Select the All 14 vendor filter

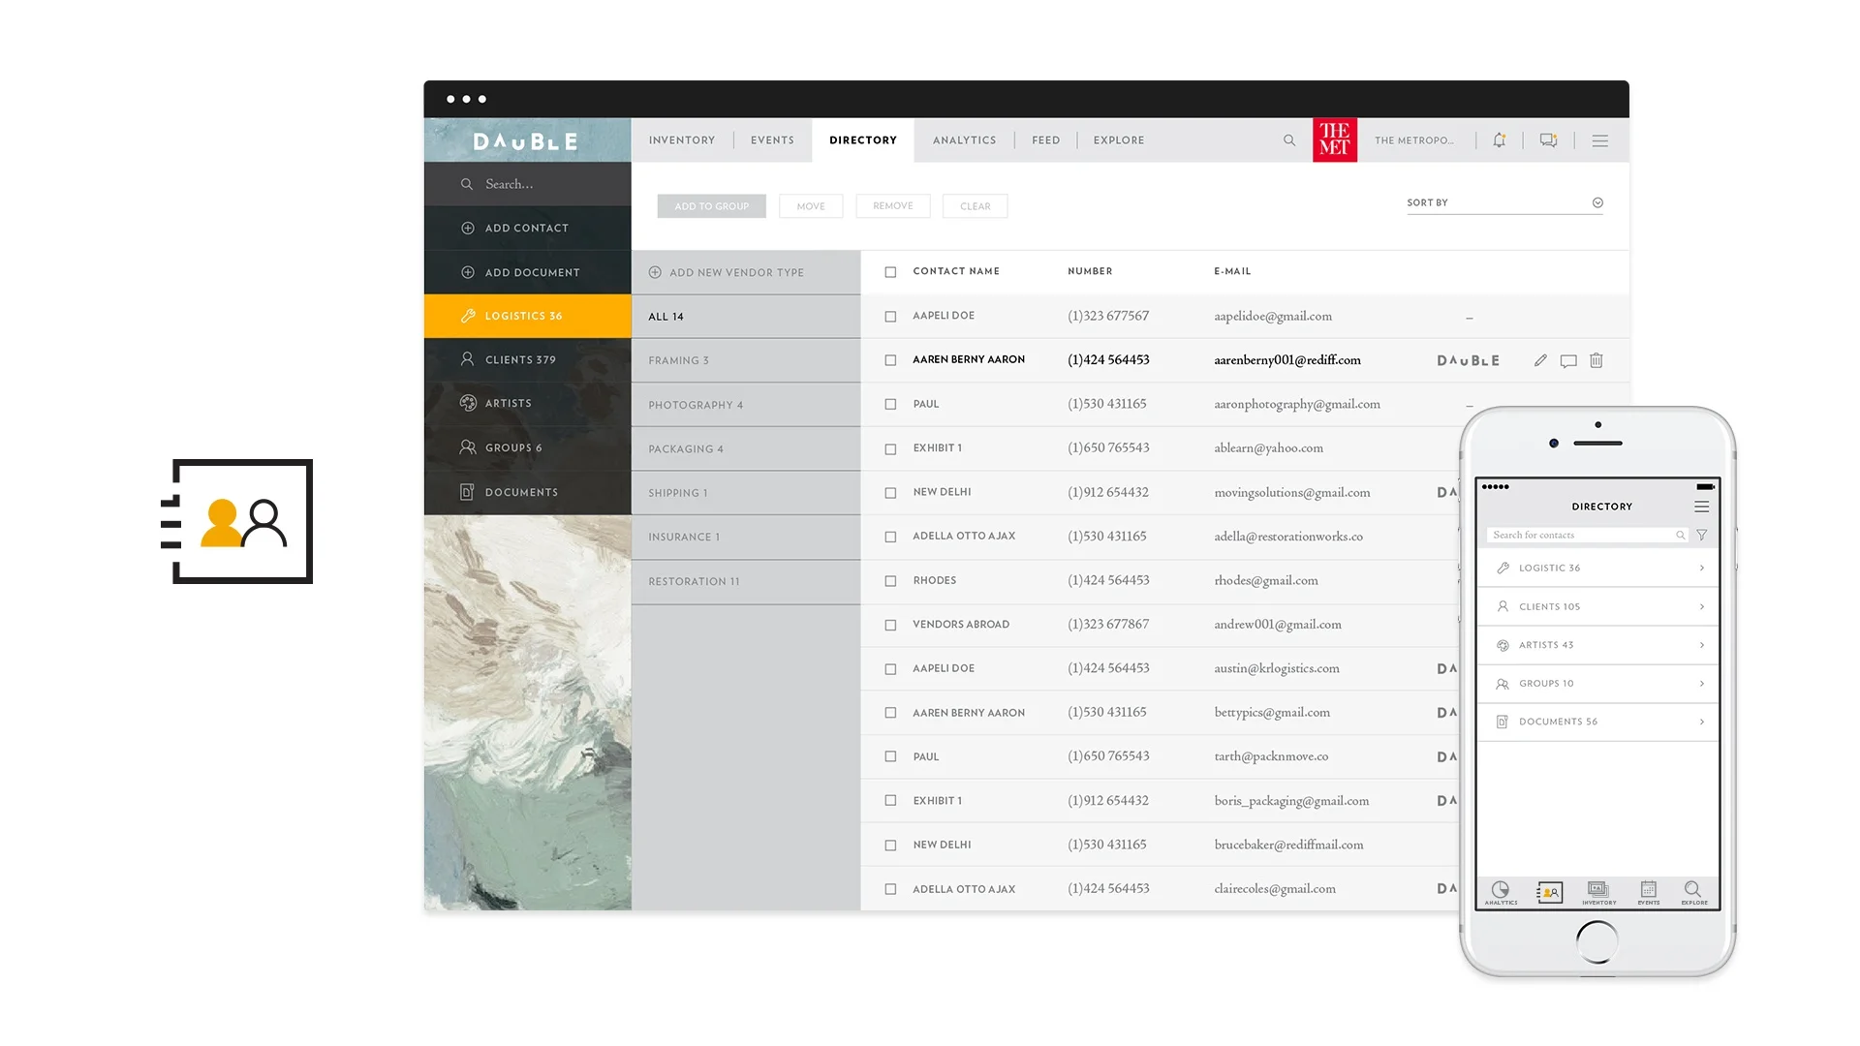(746, 317)
